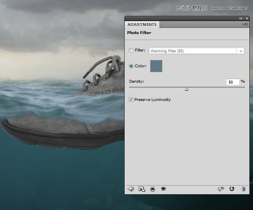Delete this adjustment layer trash icon
Viewport: 253px width, 210px height.
[x=243, y=189]
